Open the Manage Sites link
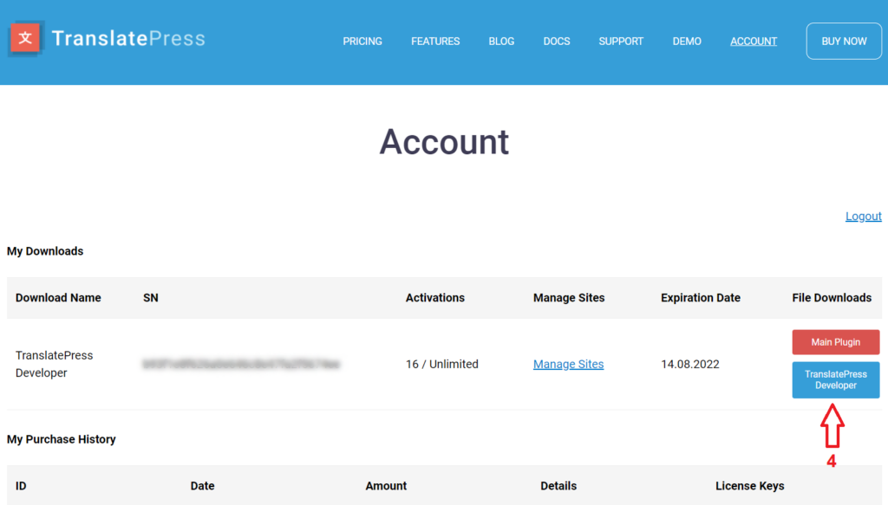 (x=568, y=364)
